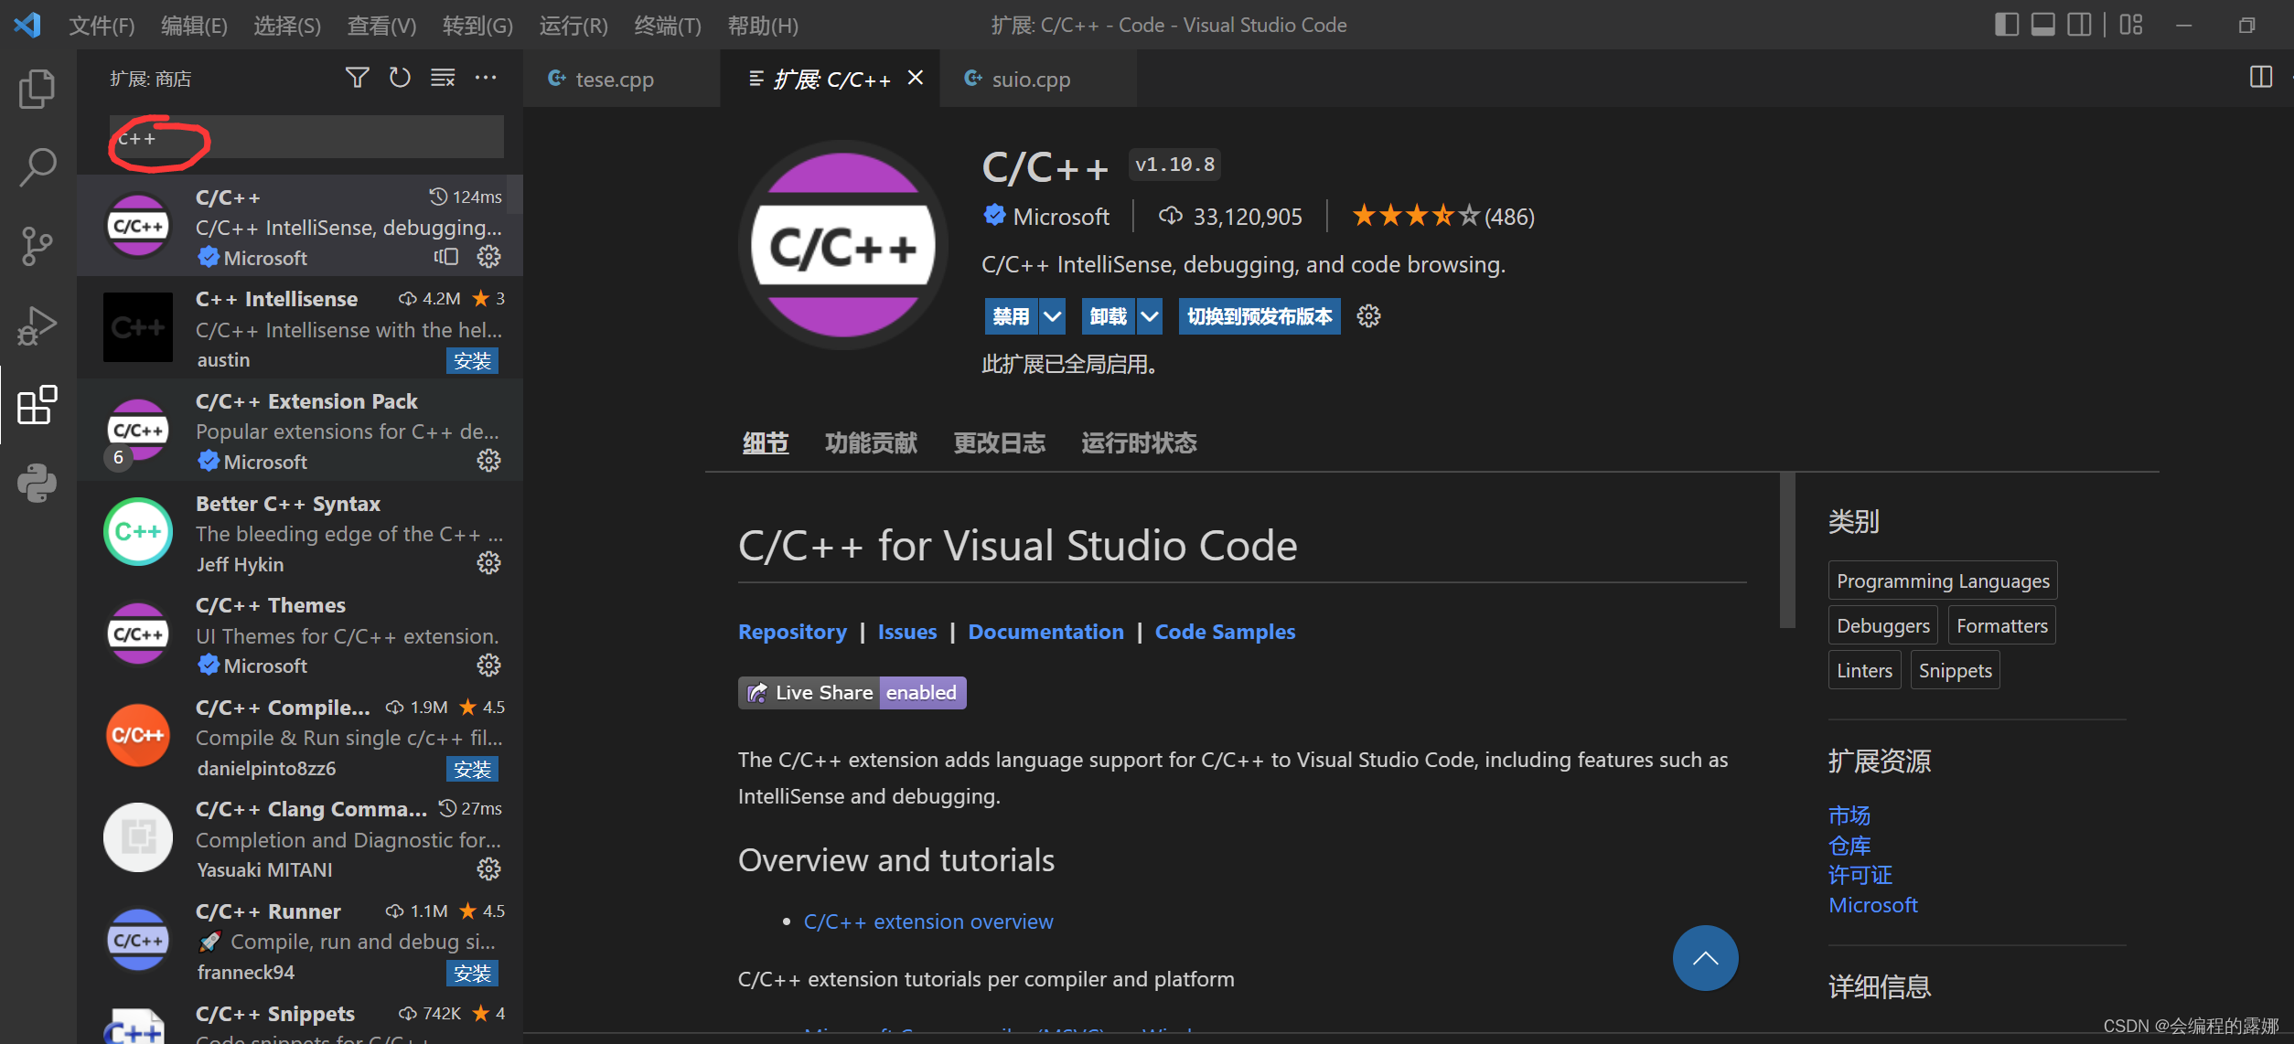Image resolution: width=2294 pixels, height=1044 pixels.
Task: Open the Repository link
Action: pos(792,632)
